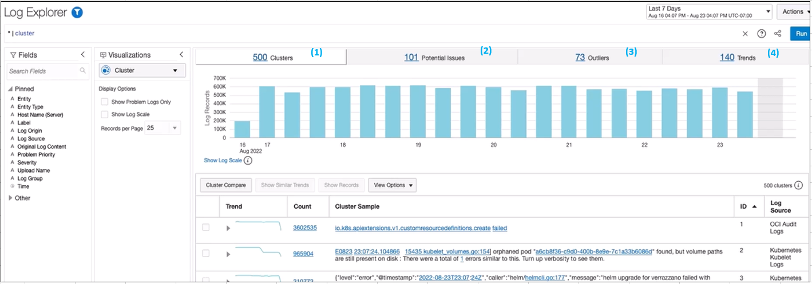This screenshot has width=812, height=284.
Task: Click the Show Similar Trends button
Action: click(x=286, y=185)
